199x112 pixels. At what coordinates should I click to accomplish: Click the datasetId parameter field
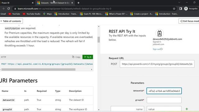164,91
